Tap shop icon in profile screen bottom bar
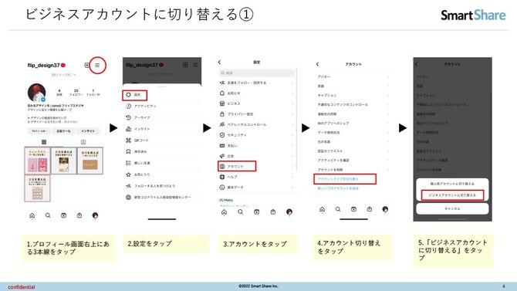517x291 pixels. pyautogui.click(x=79, y=215)
